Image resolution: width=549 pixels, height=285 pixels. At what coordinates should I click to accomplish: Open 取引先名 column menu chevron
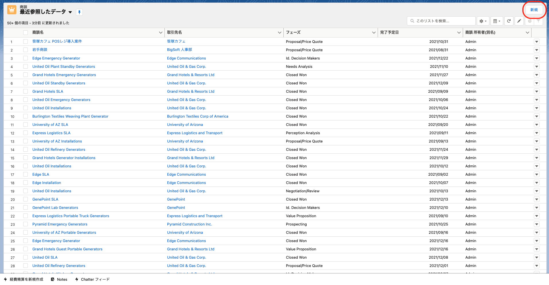click(x=279, y=33)
